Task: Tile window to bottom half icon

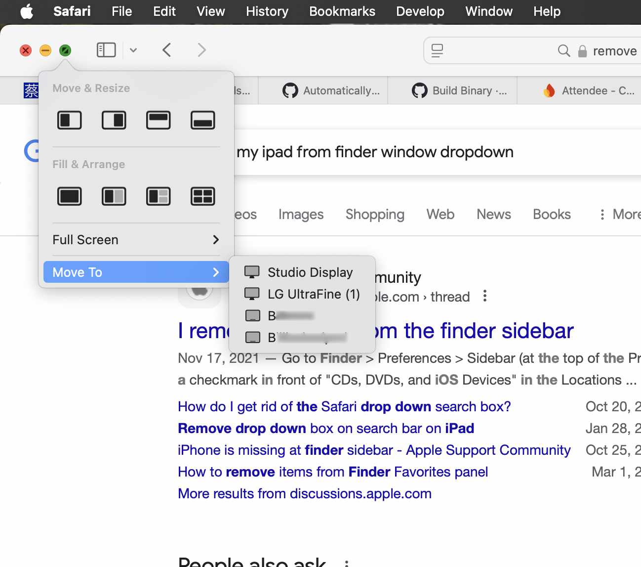Action: tap(203, 120)
